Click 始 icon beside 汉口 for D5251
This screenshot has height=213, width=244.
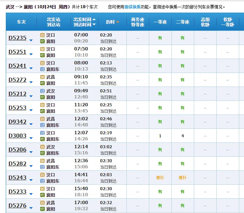point(42,49)
